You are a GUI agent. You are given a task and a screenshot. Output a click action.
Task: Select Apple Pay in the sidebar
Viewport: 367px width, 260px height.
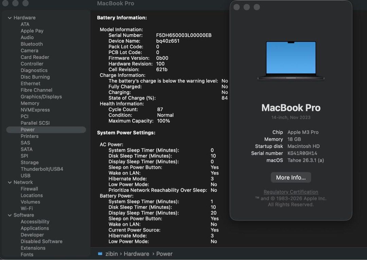32,31
